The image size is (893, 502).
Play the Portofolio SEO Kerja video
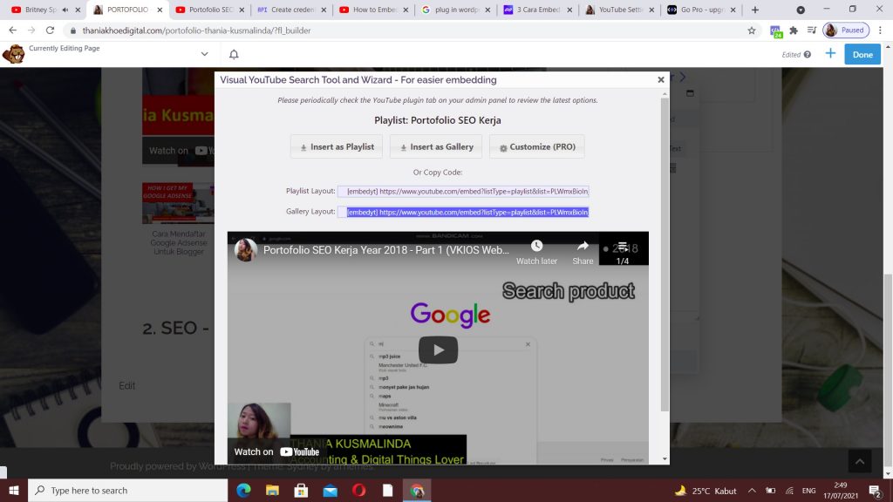tap(438, 349)
